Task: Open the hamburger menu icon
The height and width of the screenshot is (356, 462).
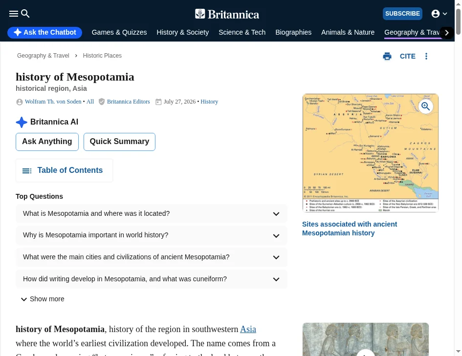Action: pyautogui.click(x=14, y=14)
